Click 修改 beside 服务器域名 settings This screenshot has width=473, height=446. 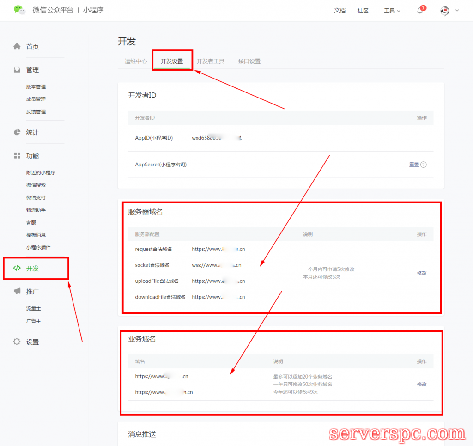coord(421,273)
